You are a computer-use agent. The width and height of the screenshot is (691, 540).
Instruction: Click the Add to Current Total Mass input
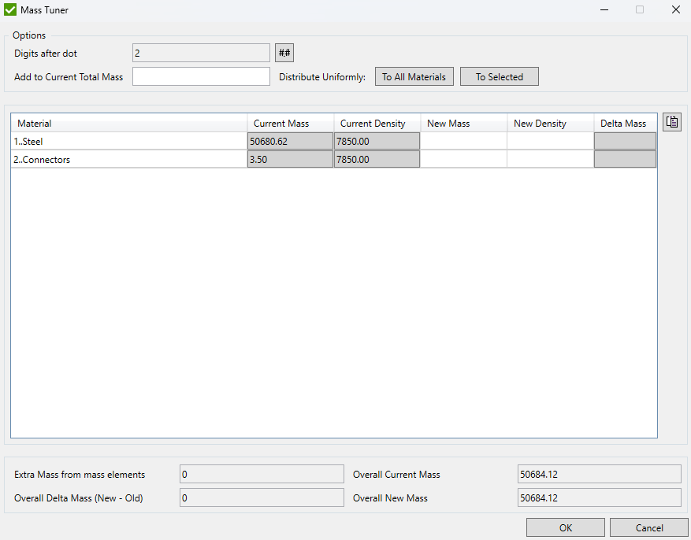[201, 76]
